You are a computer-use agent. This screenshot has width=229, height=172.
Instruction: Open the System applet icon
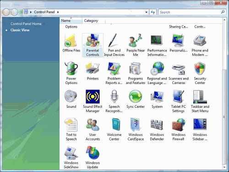(x=157, y=97)
